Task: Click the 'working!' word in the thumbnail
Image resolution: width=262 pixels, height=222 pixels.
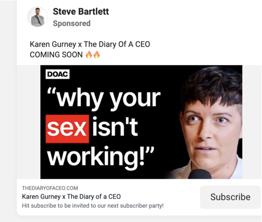Action: click(96, 156)
